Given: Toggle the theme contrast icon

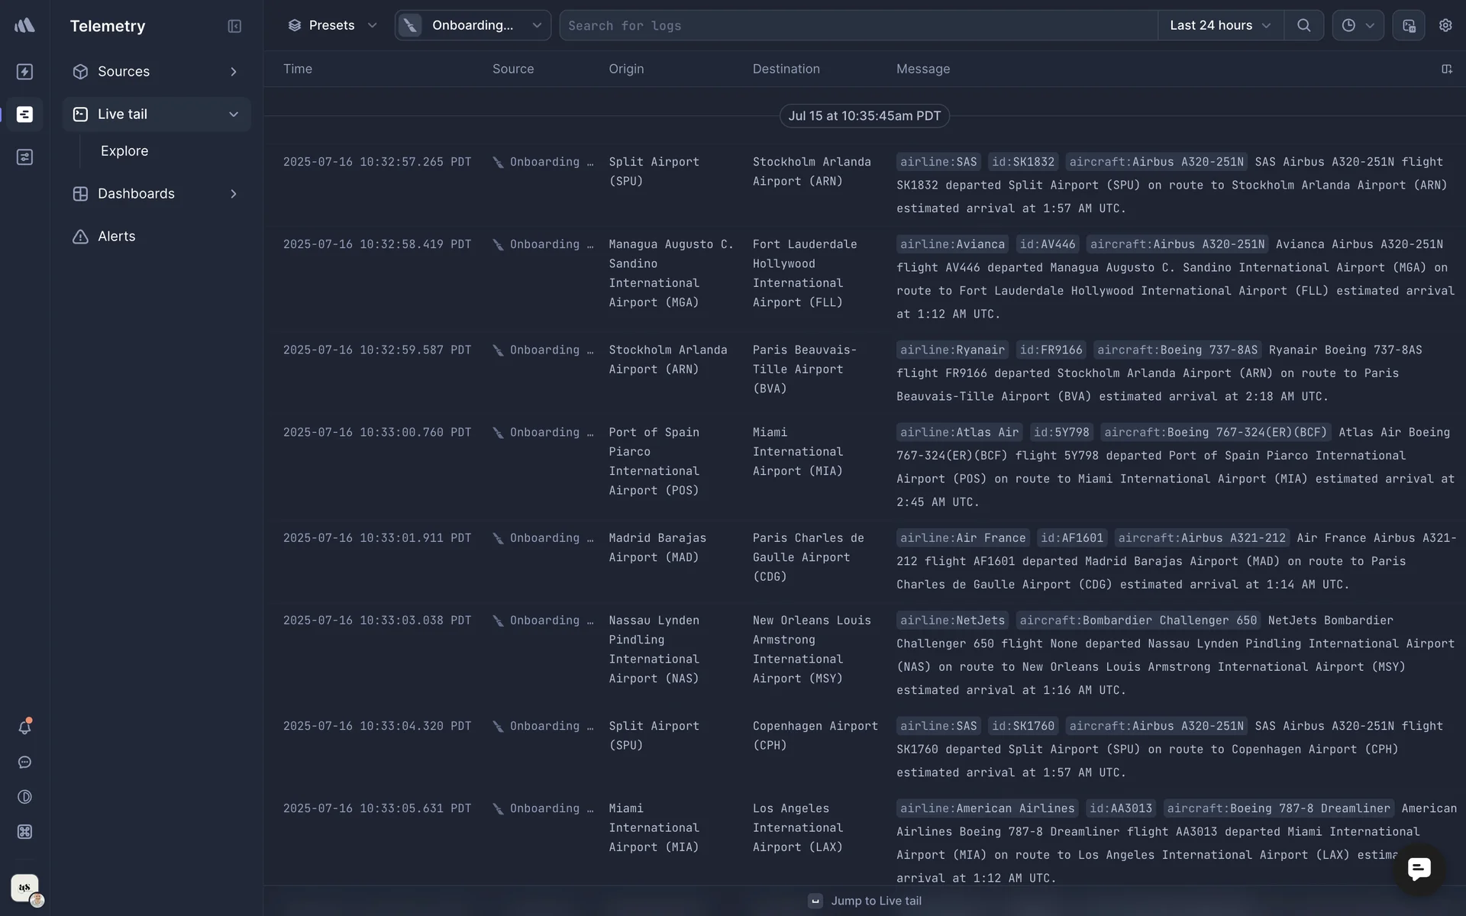Looking at the screenshot, I should pos(24,797).
